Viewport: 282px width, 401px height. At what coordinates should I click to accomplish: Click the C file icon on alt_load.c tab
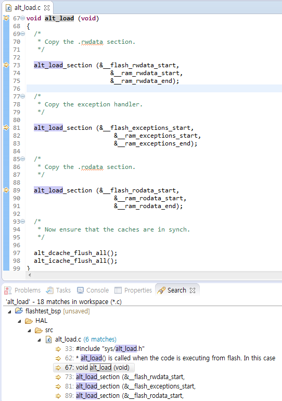click(x=9, y=8)
